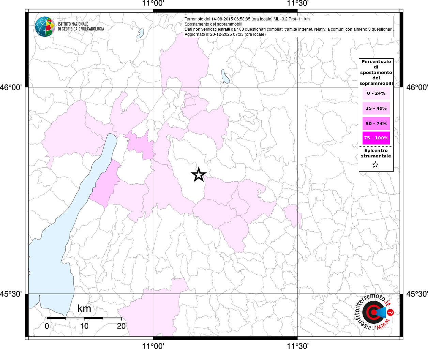Image resolution: width=428 pixels, height=349 pixels.
Task: Click 'Istituto Nazionale di Geofisica e Vulcanologia' text
Action: click(81, 27)
